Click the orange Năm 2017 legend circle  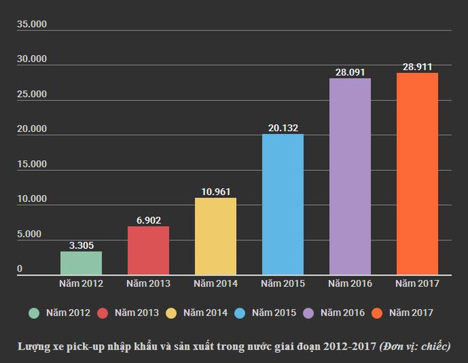click(x=377, y=313)
